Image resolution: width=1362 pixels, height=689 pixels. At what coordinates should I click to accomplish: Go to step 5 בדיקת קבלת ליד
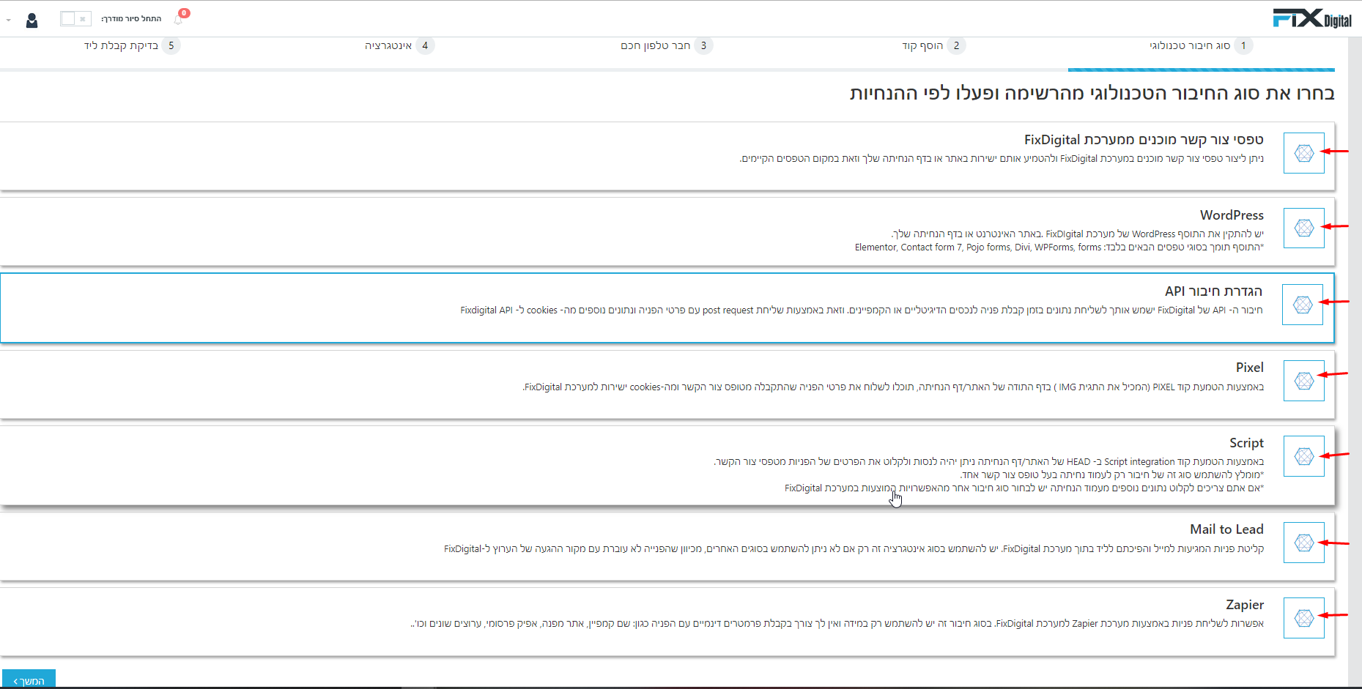coord(132,45)
